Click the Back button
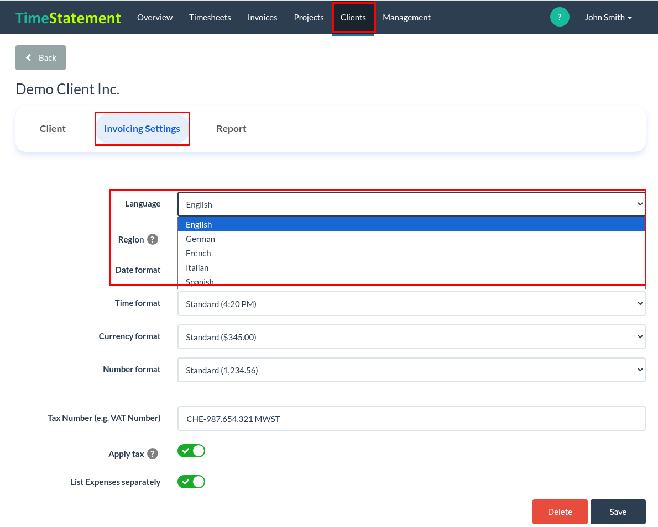658x527 pixels. (x=41, y=58)
